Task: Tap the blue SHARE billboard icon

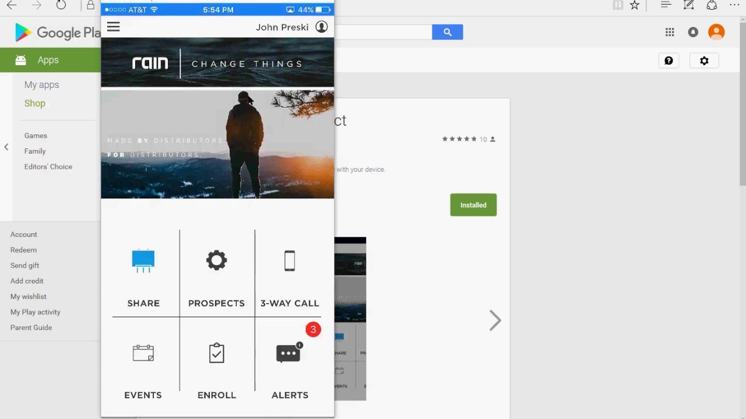Action: pos(143,261)
